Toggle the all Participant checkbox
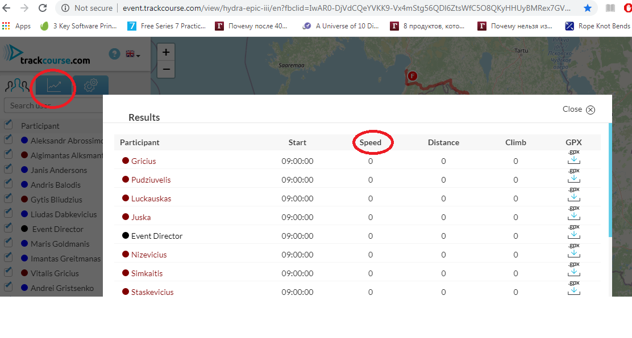Viewport: 632px width, 338px height. coord(8,125)
